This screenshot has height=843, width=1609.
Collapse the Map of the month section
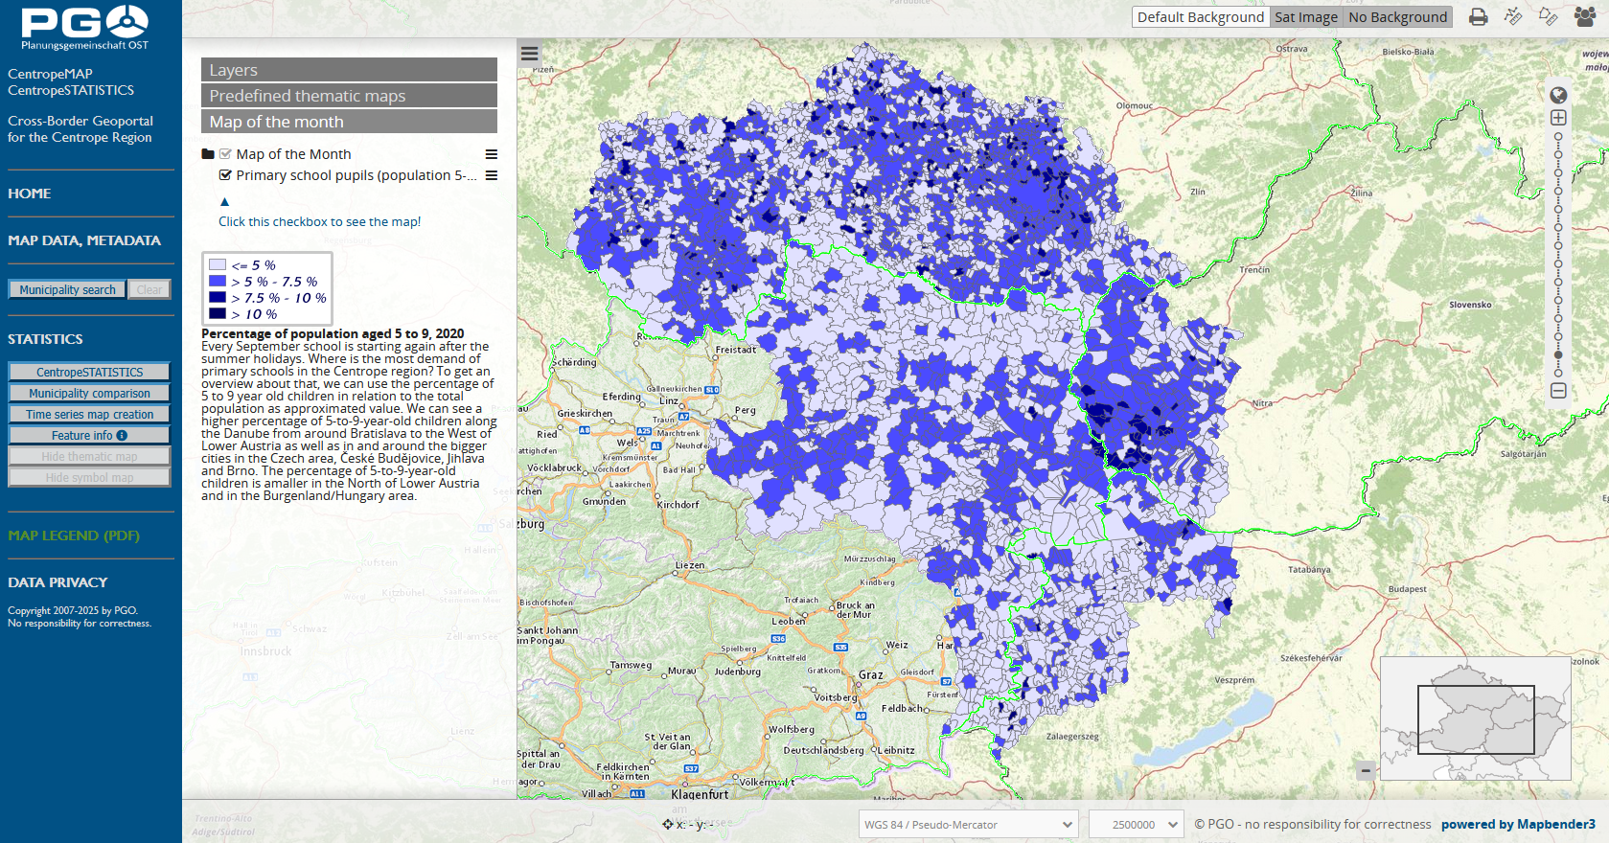tap(349, 122)
